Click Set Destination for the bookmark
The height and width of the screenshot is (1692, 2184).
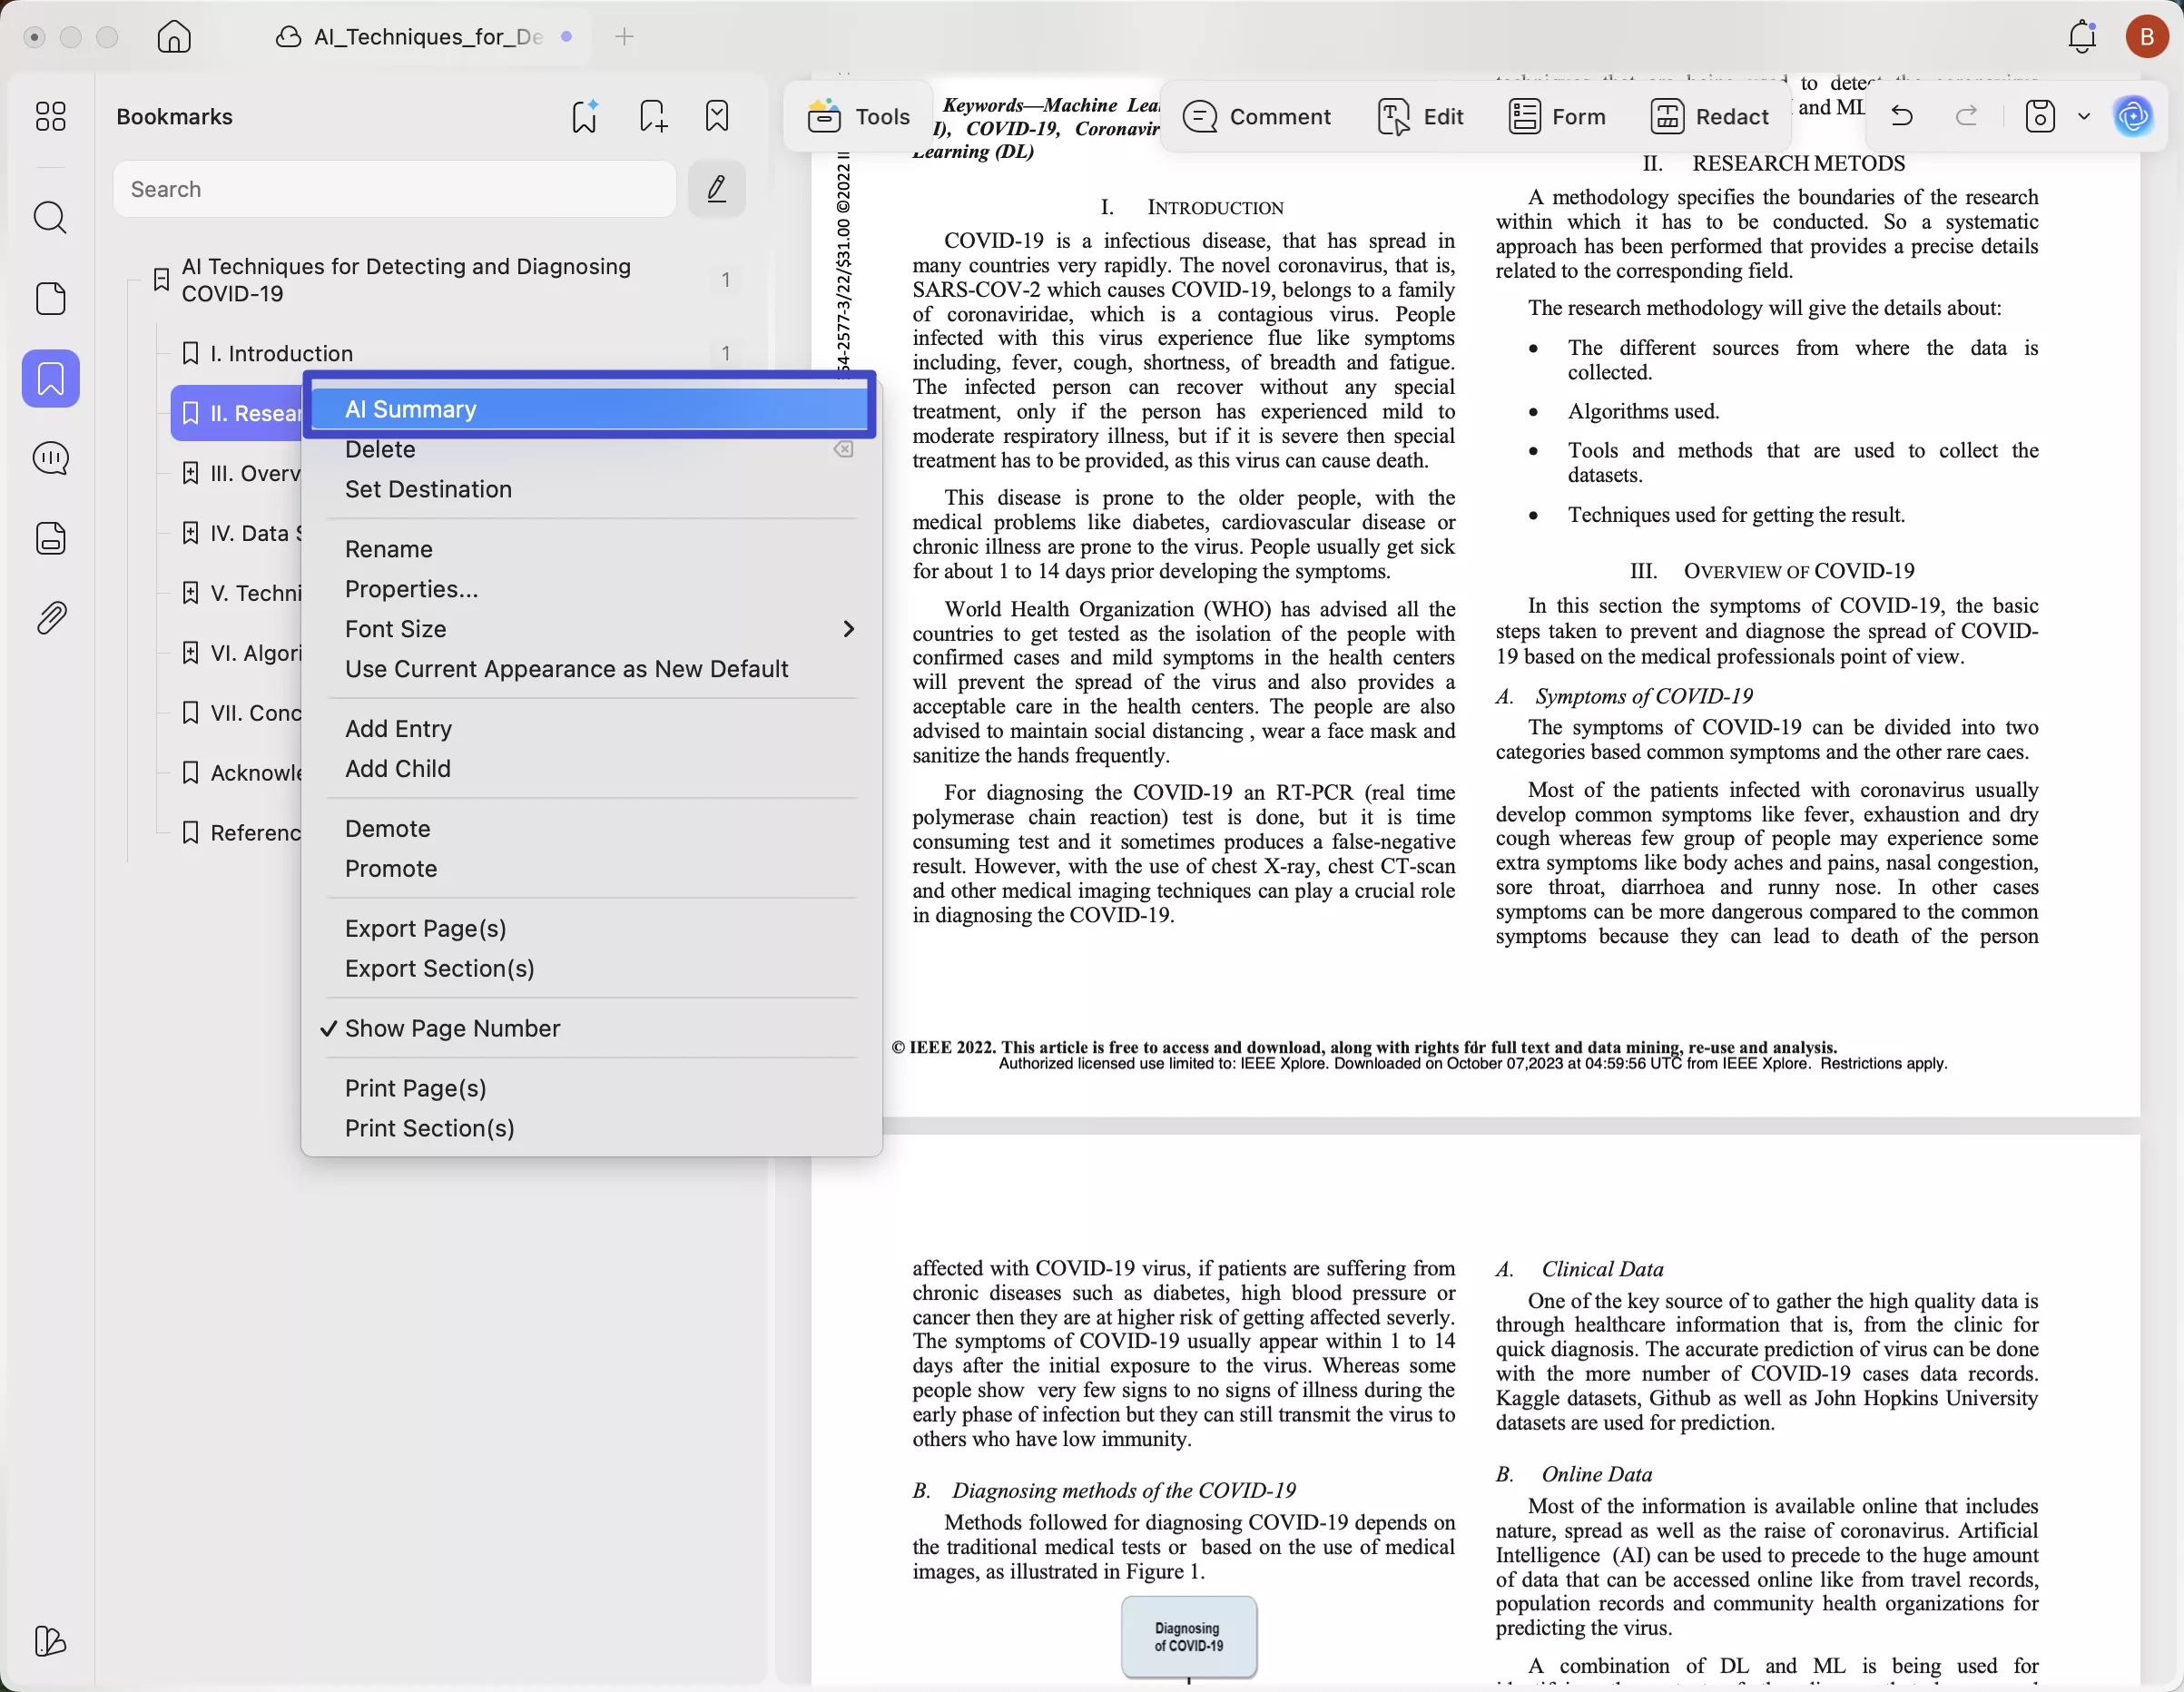(x=427, y=489)
